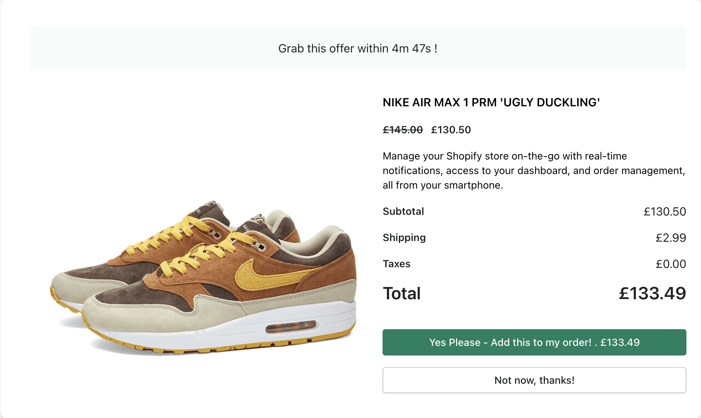Viewport: 701px width, 418px height.
Task: Click the crossed-out £145.00 original price
Action: point(403,130)
